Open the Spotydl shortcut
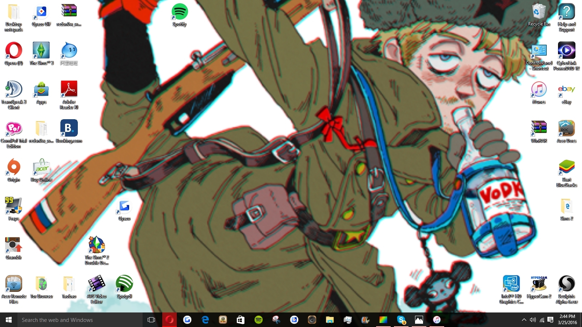Screen dimensions: 582x327 pyautogui.click(x=124, y=287)
